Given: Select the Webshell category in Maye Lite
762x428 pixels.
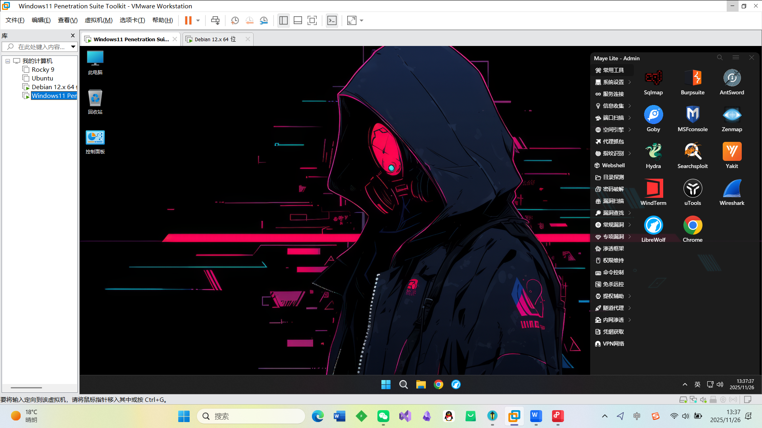Looking at the screenshot, I should click(x=613, y=165).
